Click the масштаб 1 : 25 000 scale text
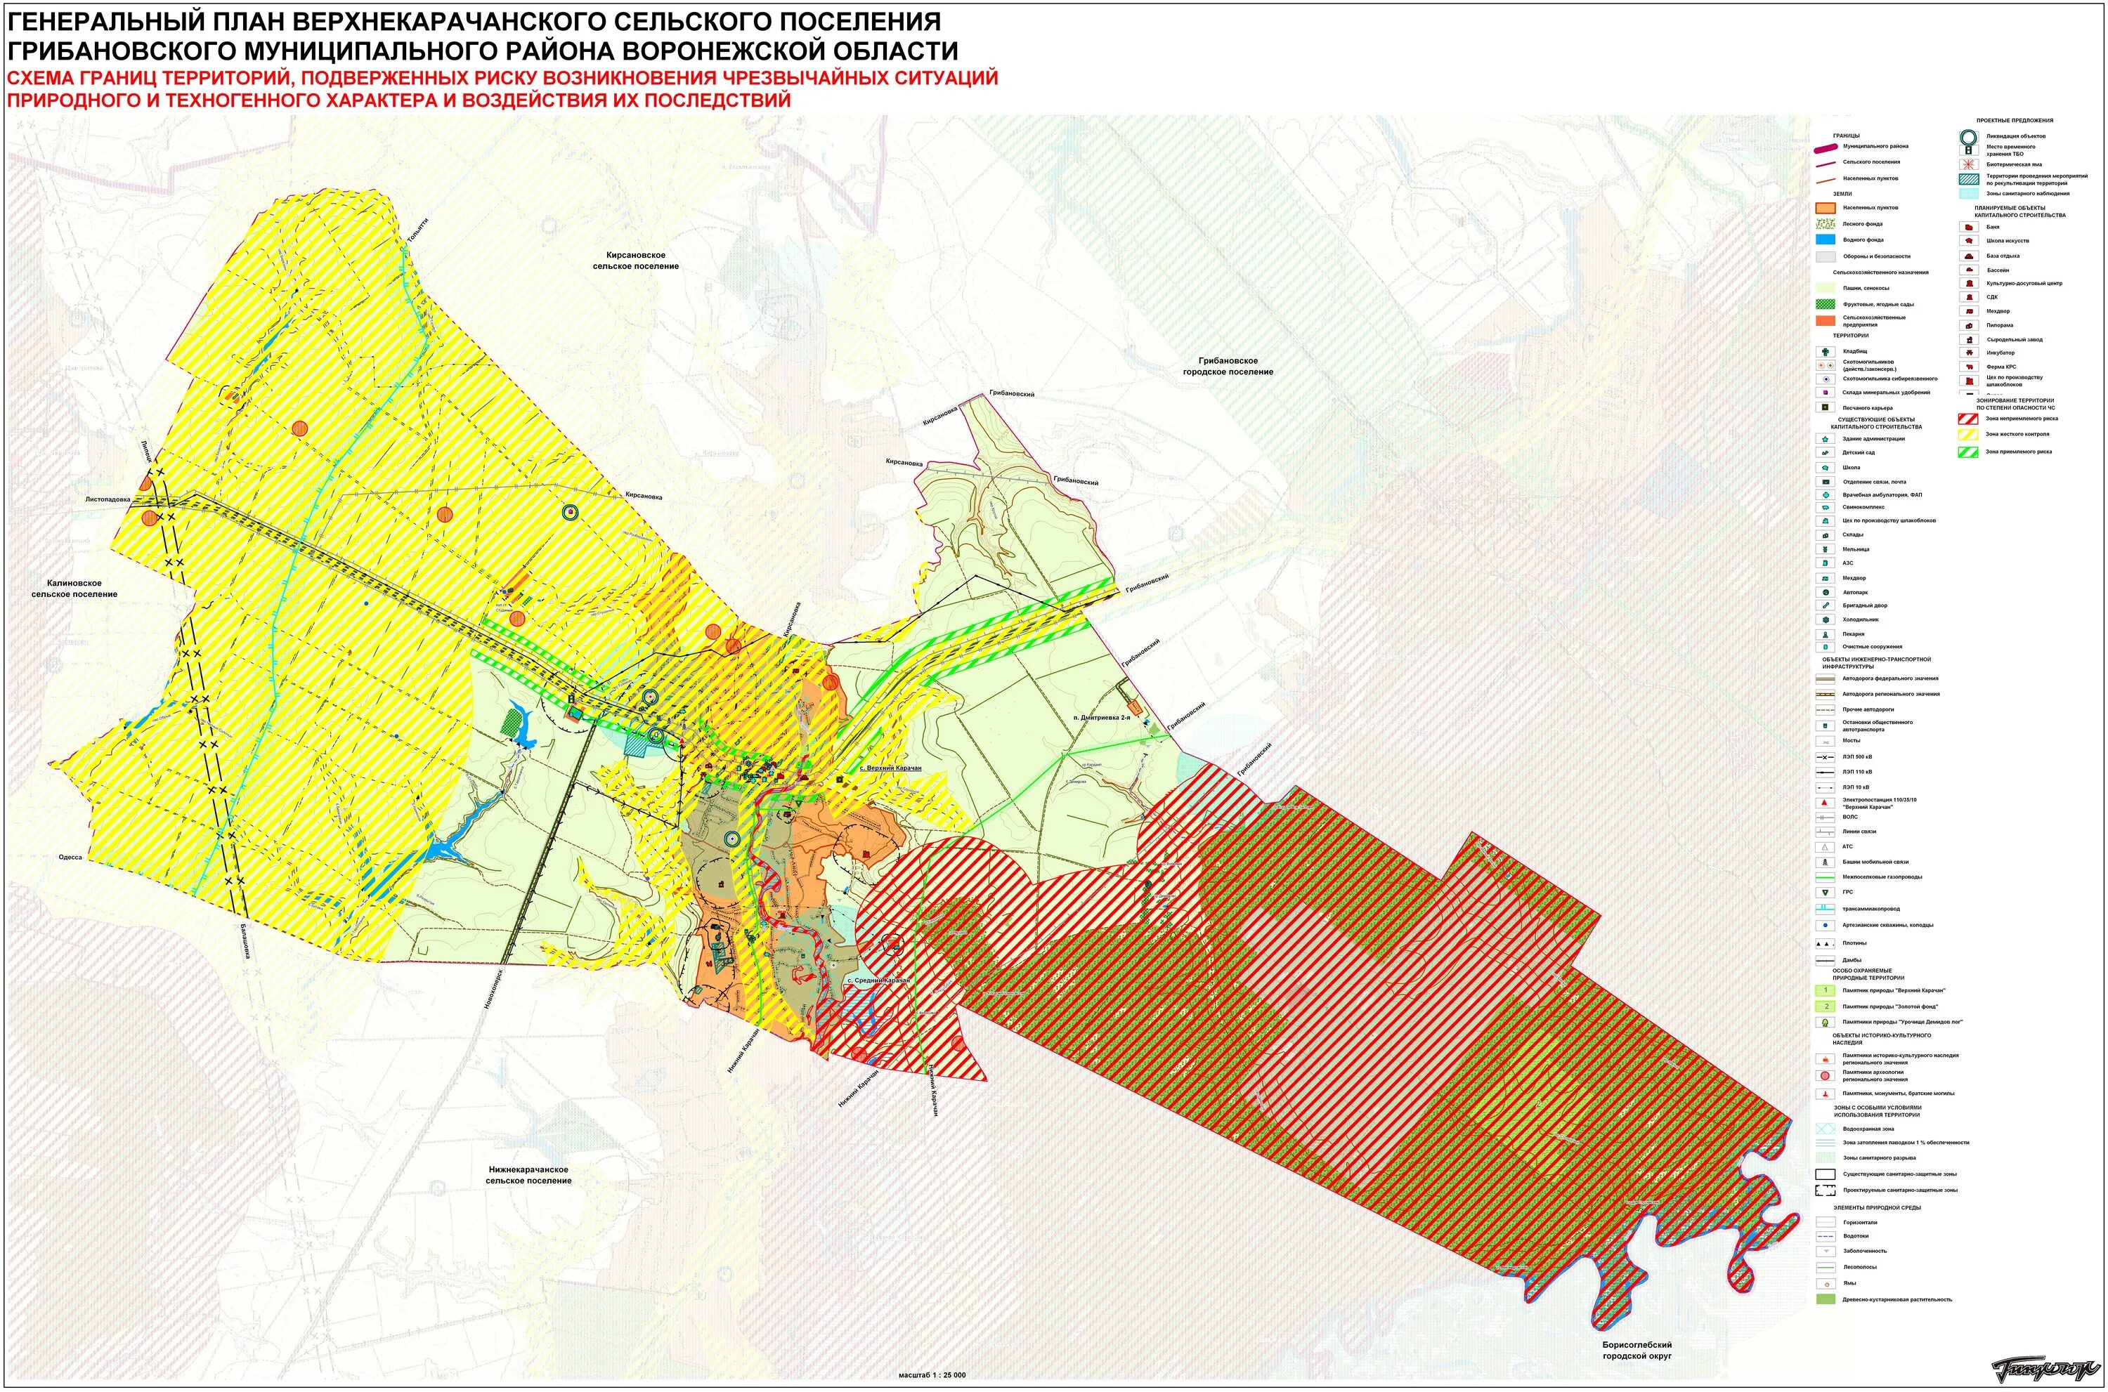This screenshot has width=2108, height=1392. [932, 1375]
